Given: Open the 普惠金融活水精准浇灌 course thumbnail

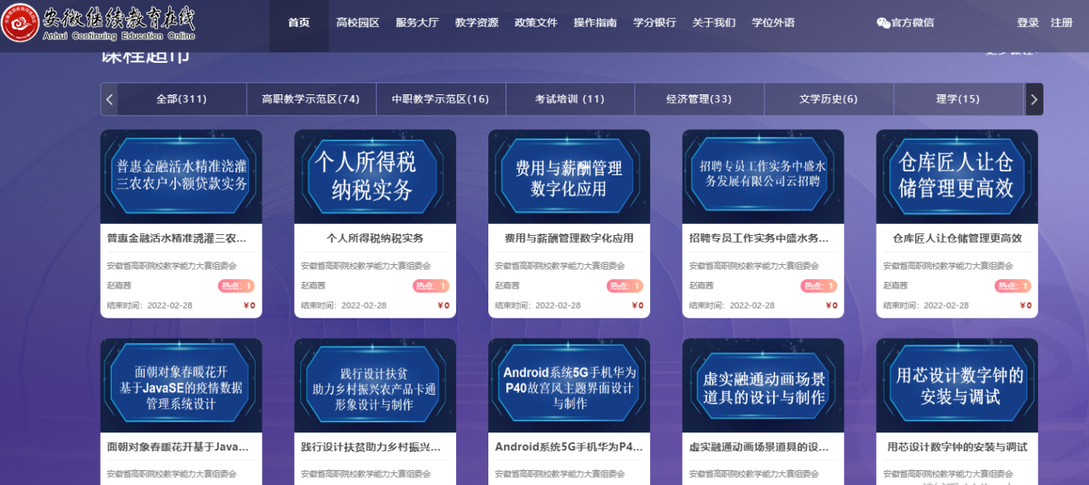Looking at the screenshot, I should coord(182,177).
